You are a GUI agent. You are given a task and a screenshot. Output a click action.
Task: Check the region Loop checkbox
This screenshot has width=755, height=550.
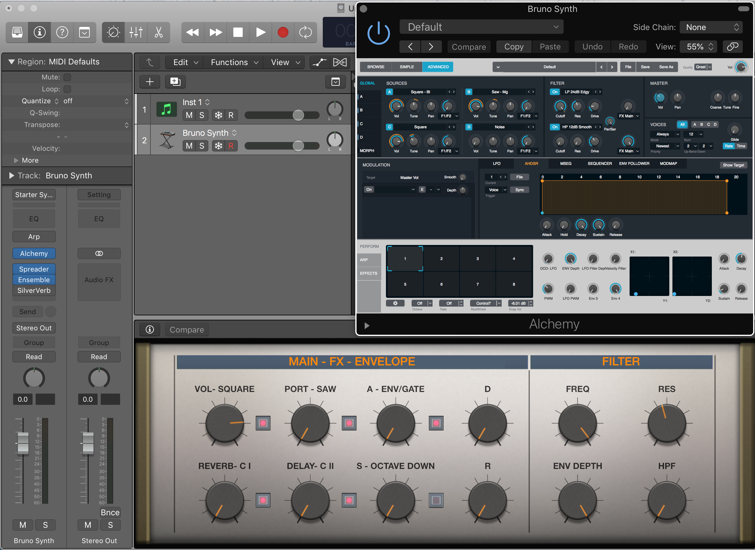(67, 89)
